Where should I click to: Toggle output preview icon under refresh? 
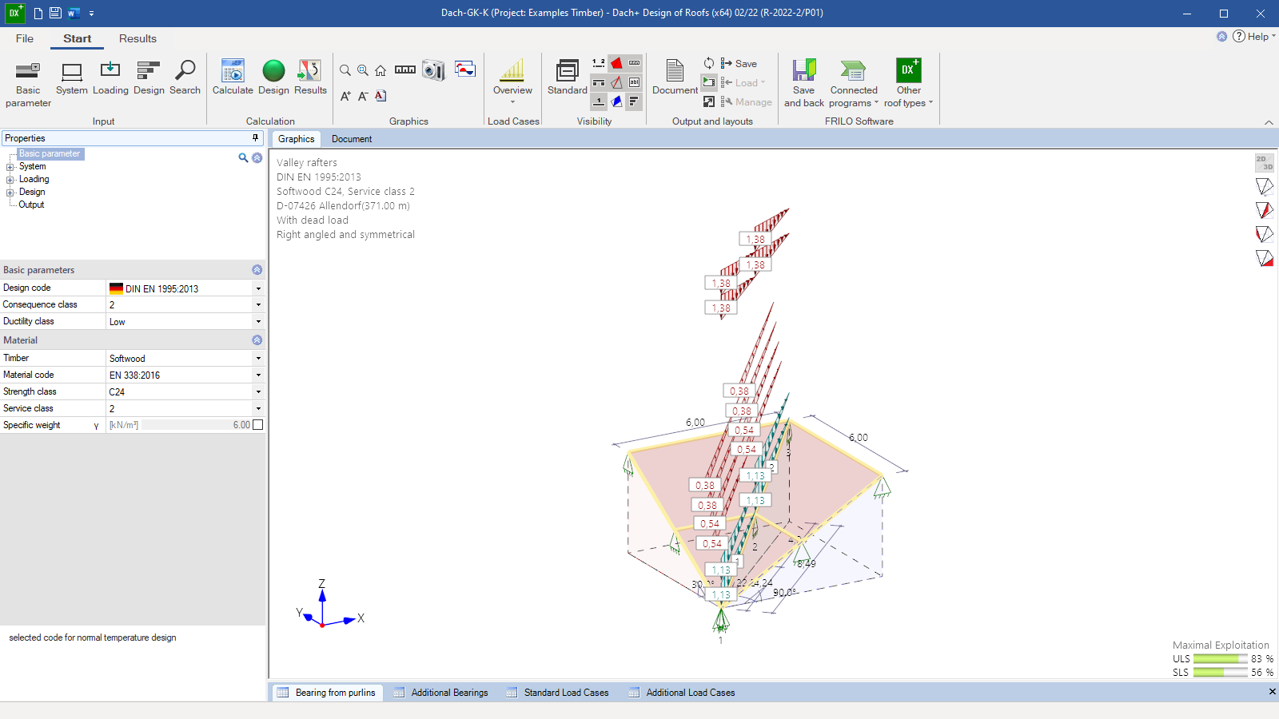[709, 81]
